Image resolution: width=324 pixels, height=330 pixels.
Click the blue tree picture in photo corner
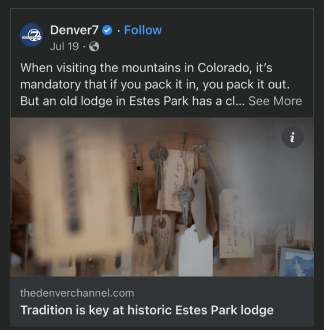(296, 262)
